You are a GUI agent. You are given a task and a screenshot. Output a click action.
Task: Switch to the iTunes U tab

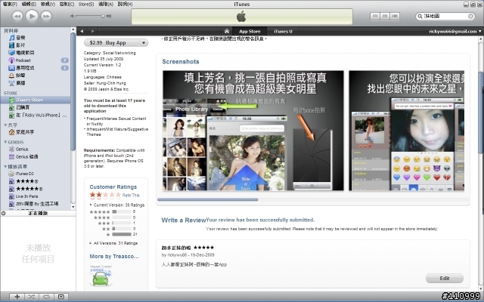(283, 31)
